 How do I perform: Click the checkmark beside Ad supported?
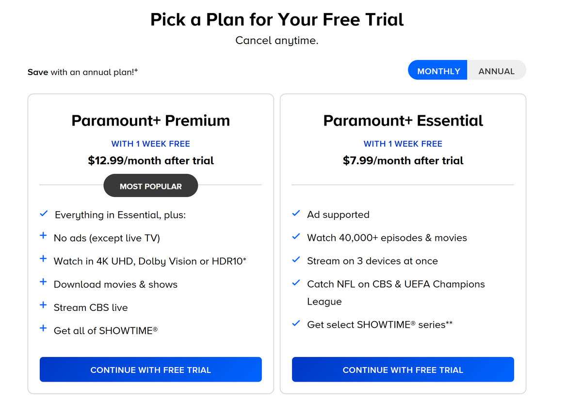pos(296,214)
